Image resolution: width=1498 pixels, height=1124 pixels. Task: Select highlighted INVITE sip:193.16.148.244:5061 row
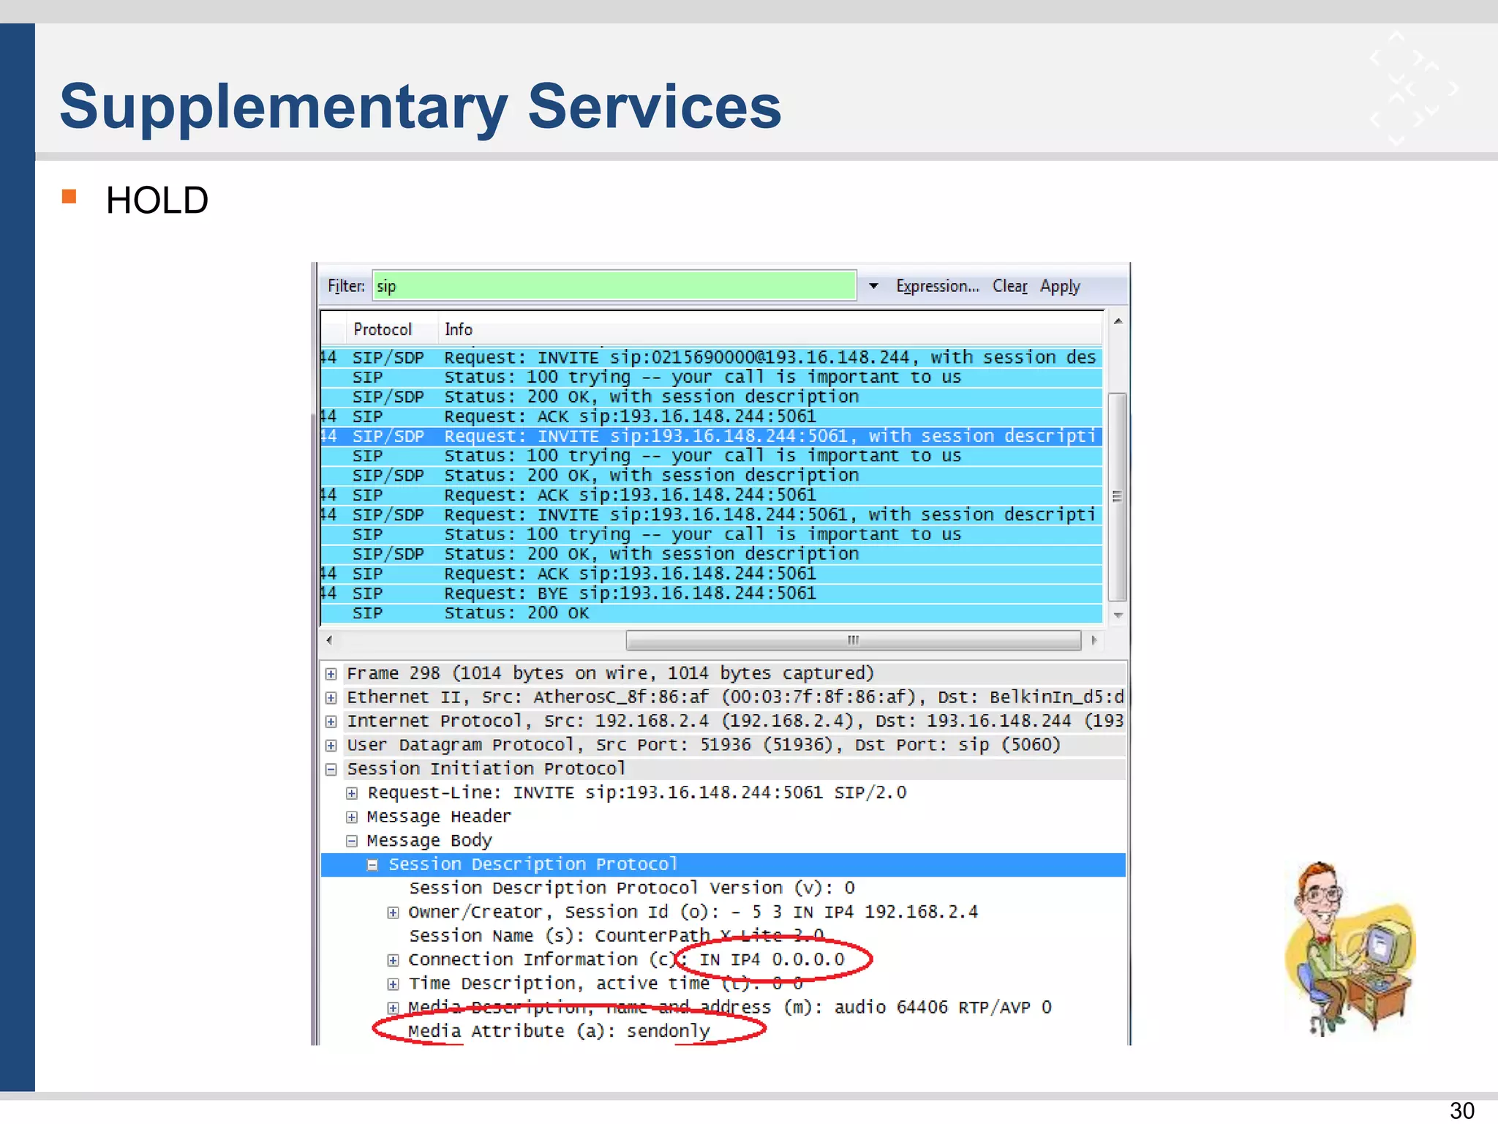click(711, 436)
